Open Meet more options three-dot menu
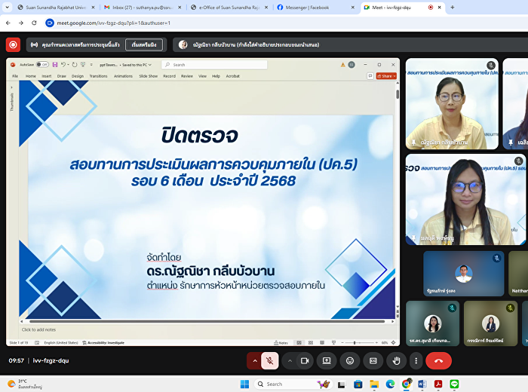Screen dimensions: 528x392 (416, 360)
